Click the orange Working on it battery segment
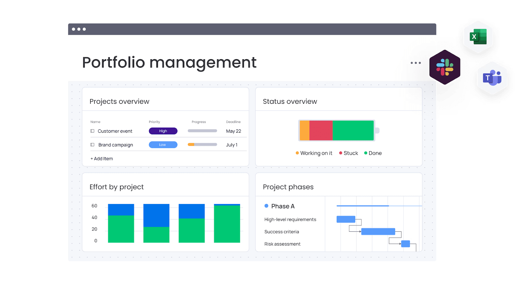 click(304, 130)
